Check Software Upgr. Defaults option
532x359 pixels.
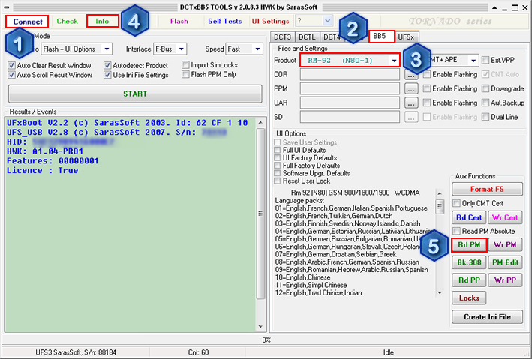278,173
